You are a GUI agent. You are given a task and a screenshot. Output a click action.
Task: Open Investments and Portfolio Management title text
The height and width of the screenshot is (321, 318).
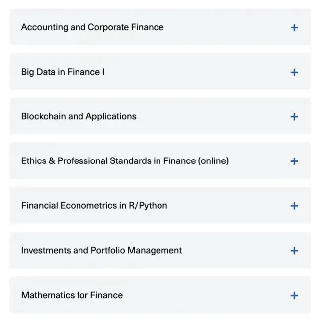click(x=101, y=250)
